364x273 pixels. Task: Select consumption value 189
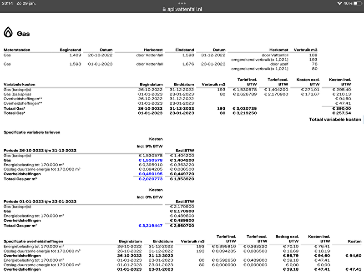point(313,55)
